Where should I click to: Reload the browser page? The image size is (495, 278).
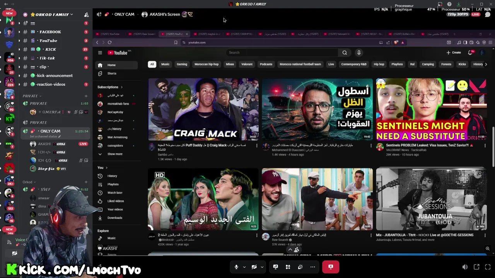tap(109, 42)
